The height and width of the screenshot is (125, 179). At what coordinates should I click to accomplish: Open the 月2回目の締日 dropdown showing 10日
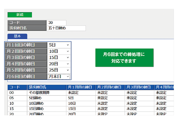tap(59, 51)
